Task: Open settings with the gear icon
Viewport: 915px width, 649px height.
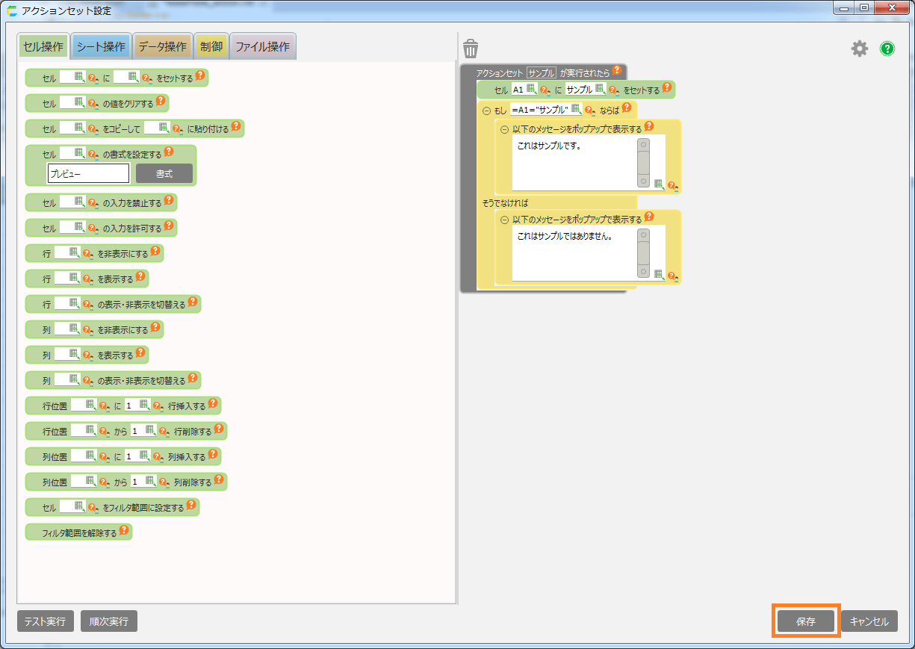Action: [860, 49]
